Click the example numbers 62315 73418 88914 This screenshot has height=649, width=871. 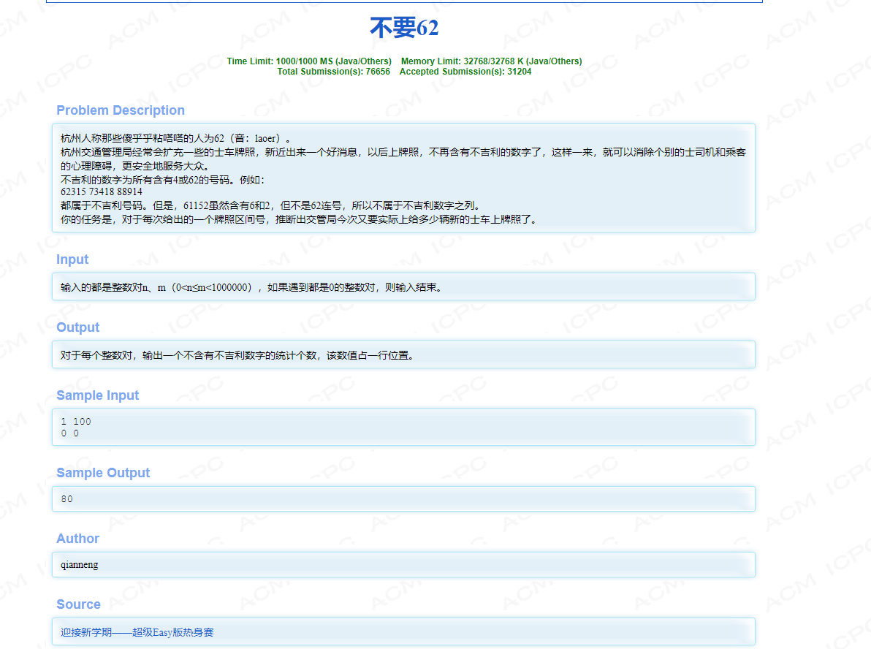pyautogui.click(x=101, y=191)
